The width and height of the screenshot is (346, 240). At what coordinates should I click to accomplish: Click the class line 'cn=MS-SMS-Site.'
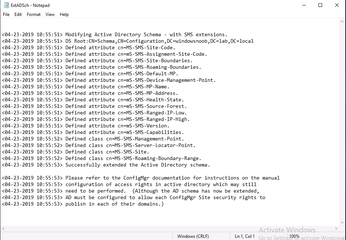(x=76, y=152)
